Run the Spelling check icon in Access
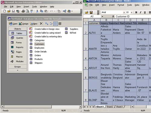Image resolution: width=151 pixels, height=113 pixels. 32,11
